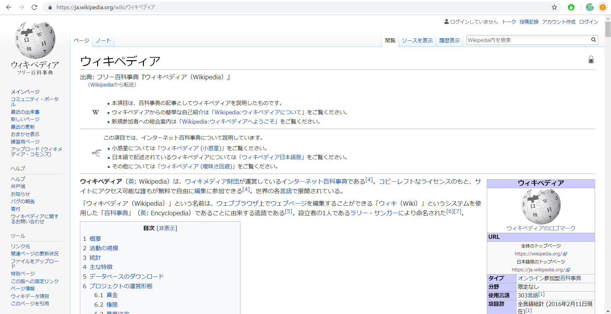This screenshot has height=314, width=611.
Task: Click the browser back arrow
Action: [x=9, y=7]
